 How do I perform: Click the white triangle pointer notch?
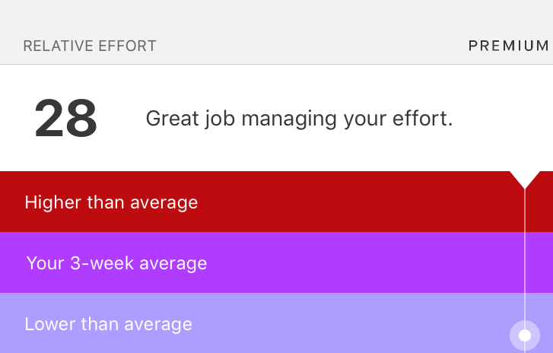tap(525, 179)
